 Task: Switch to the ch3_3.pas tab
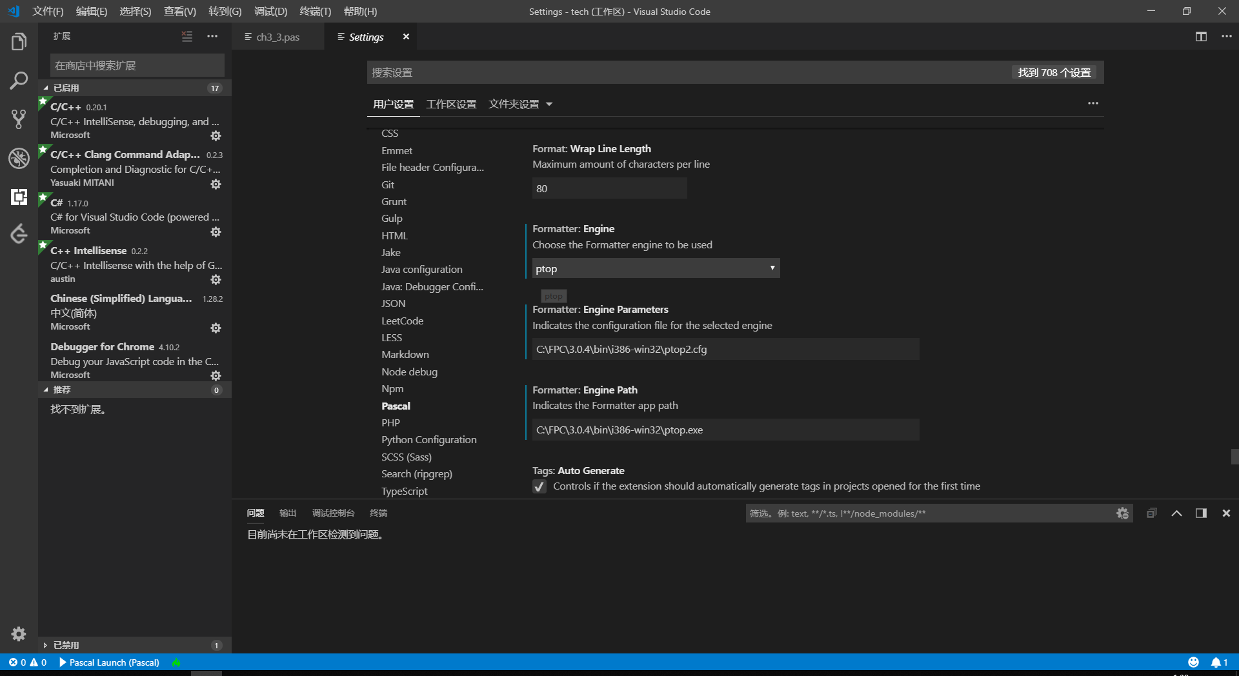click(277, 37)
